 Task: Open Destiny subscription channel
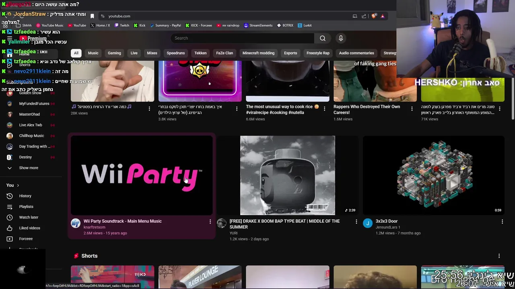click(25, 157)
